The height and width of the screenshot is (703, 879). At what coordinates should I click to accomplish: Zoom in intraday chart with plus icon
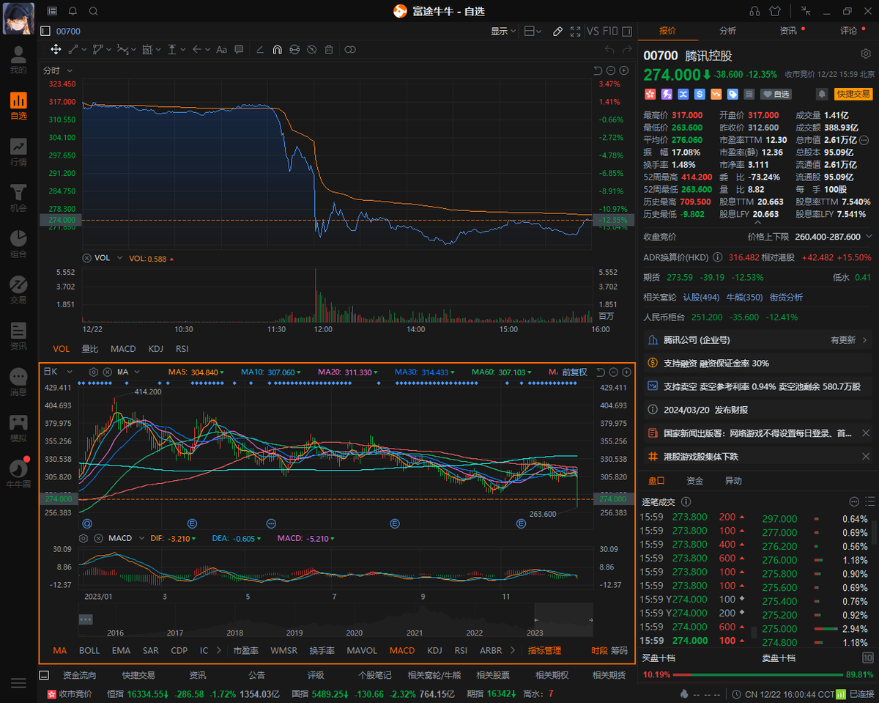click(x=624, y=70)
